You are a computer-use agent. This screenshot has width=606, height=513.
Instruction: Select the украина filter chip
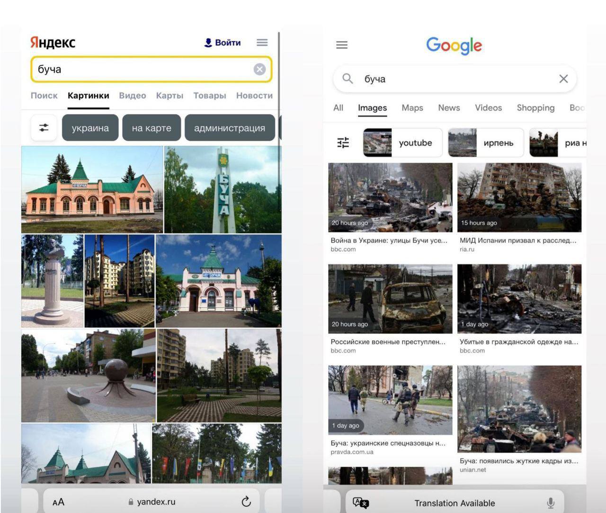click(90, 128)
